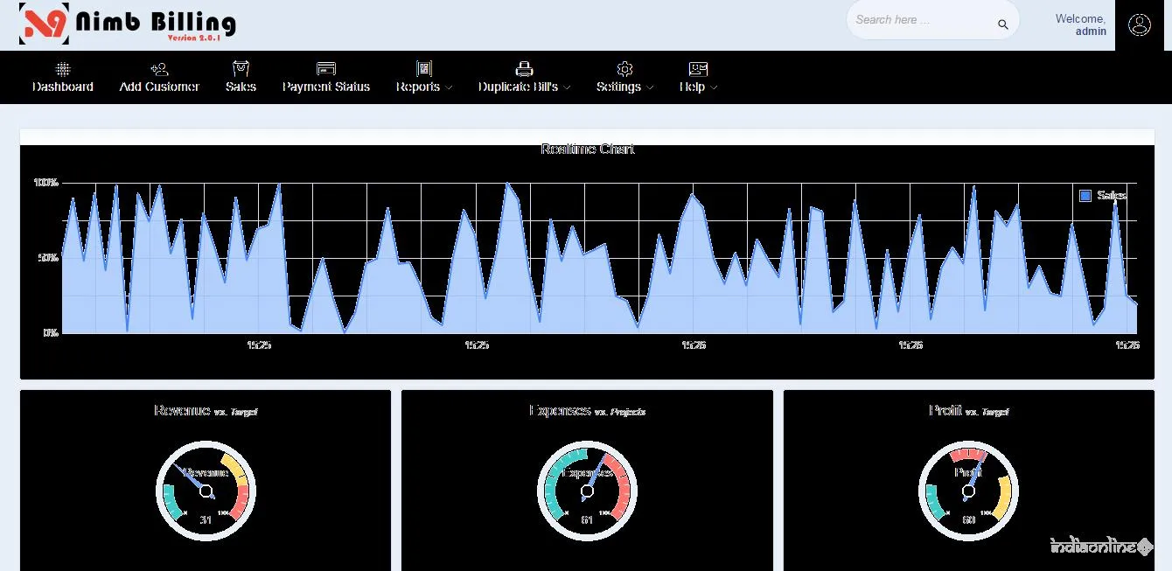This screenshot has height=571, width=1172.
Task: Click the Nimb Billing logo
Action: click(128, 24)
